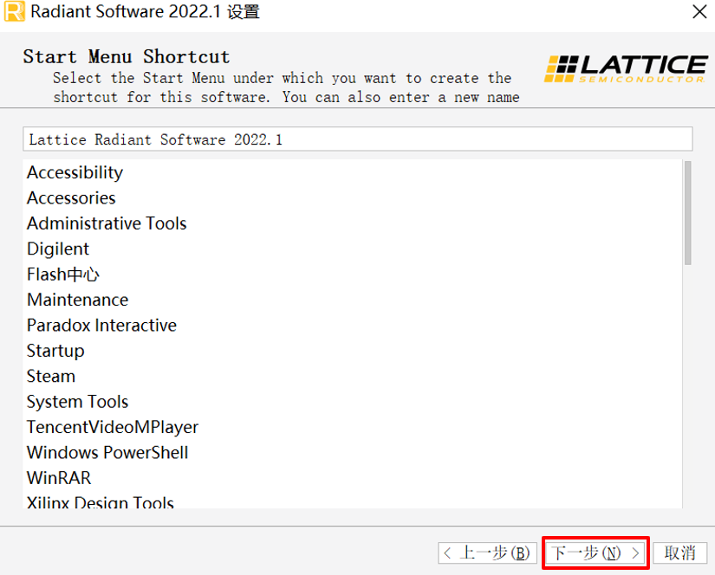Select Xilinx Design Tools in the list
This screenshot has height=575, width=715.
101,501
